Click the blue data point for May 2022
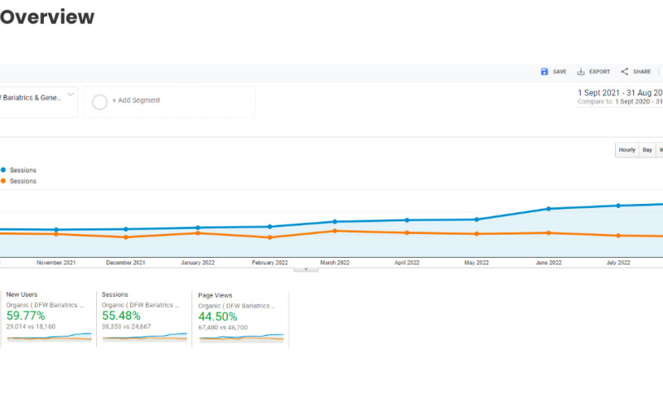The width and height of the screenshot is (663, 398). [477, 220]
